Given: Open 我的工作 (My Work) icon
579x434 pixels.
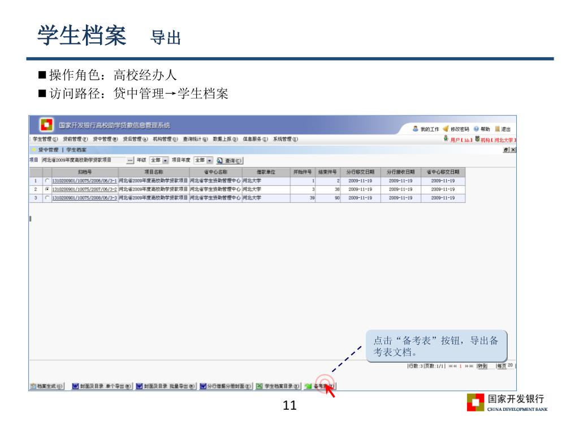Looking at the screenshot, I should [x=416, y=129].
